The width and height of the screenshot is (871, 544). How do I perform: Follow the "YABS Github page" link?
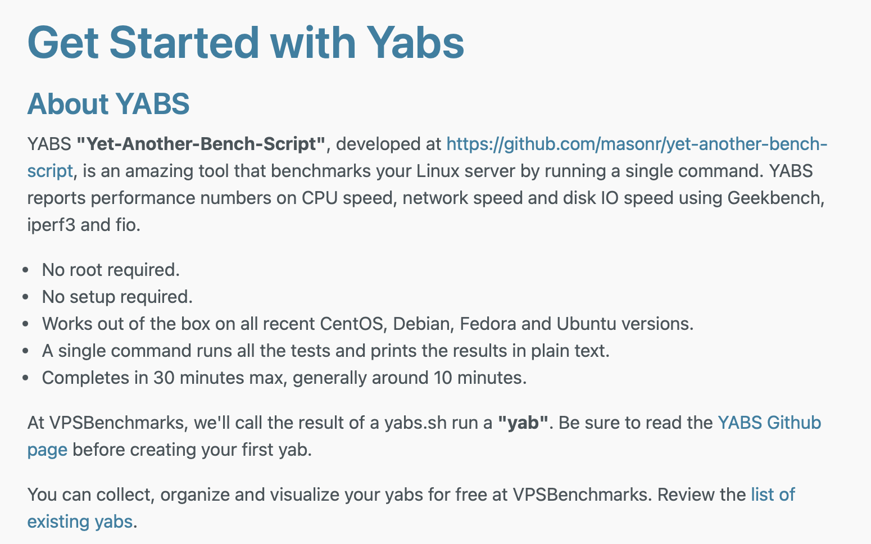coord(769,423)
